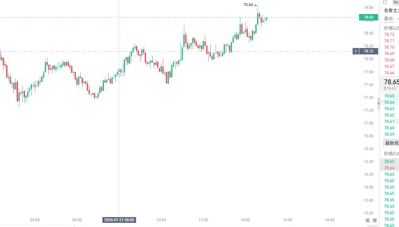399x227 pixels.
Task: Toggle the 爆 liquidation indicator
Action: 375,220
